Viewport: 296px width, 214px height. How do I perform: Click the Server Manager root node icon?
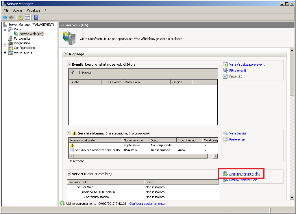(5, 25)
